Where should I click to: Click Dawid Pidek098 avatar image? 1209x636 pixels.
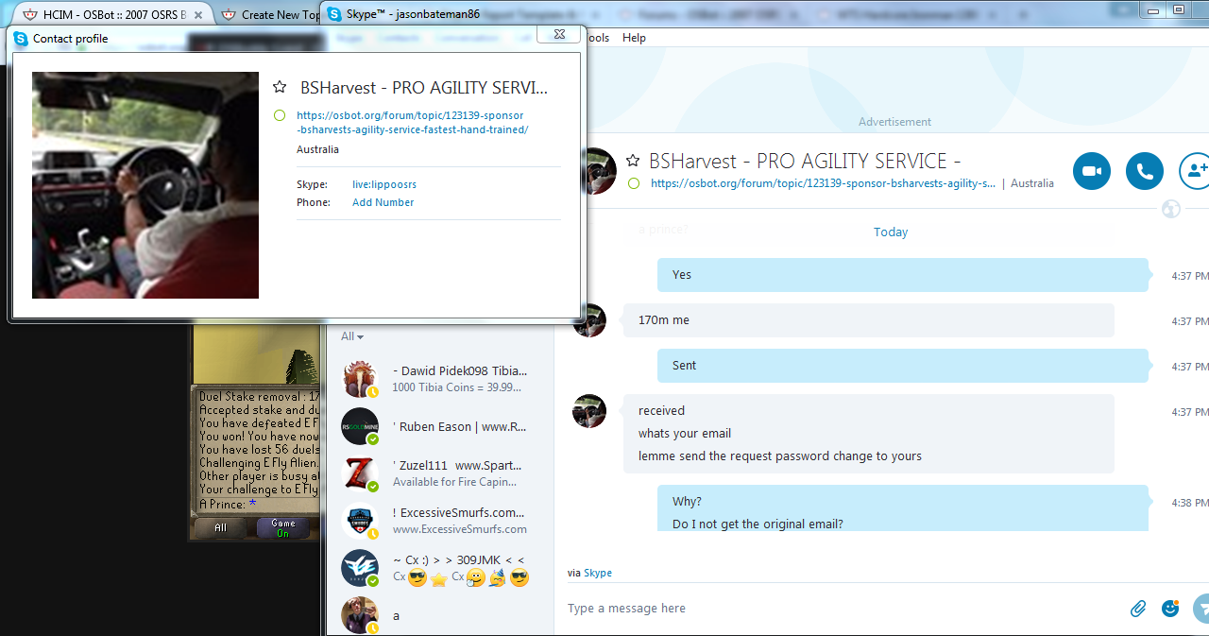[360, 379]
